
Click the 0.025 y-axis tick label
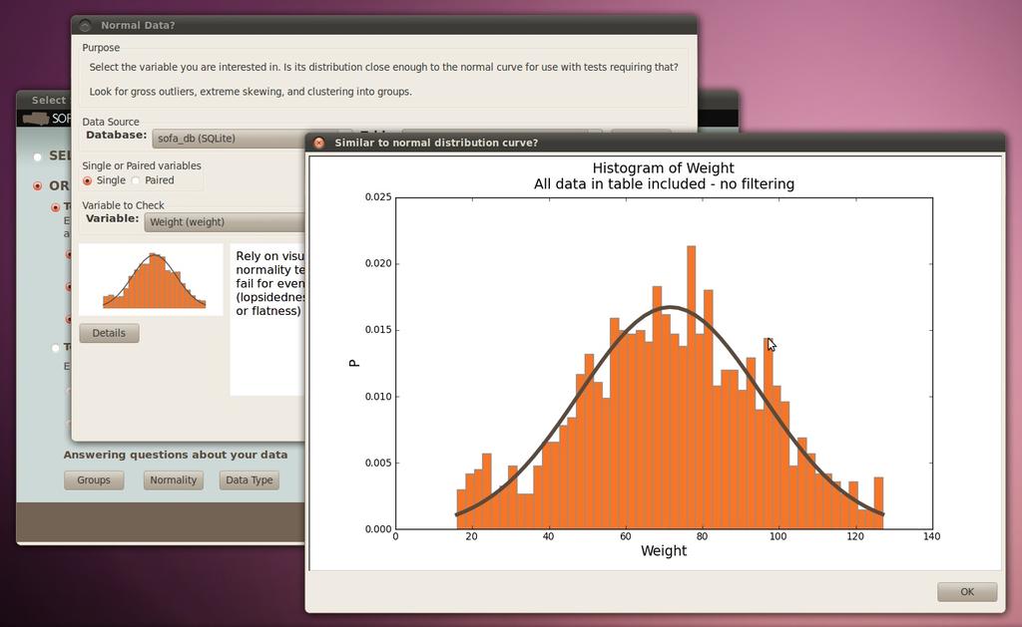coord(378,196)
